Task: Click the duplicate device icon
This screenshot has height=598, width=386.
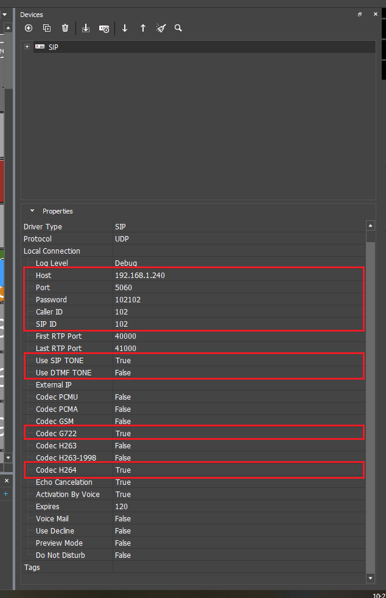Action: 47,28
